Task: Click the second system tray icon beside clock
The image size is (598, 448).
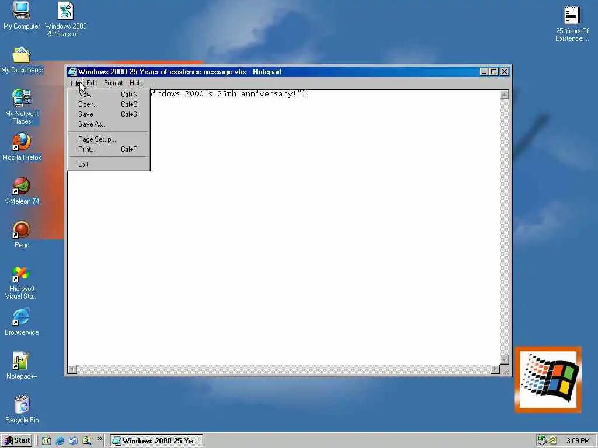Action: [553, 441]
